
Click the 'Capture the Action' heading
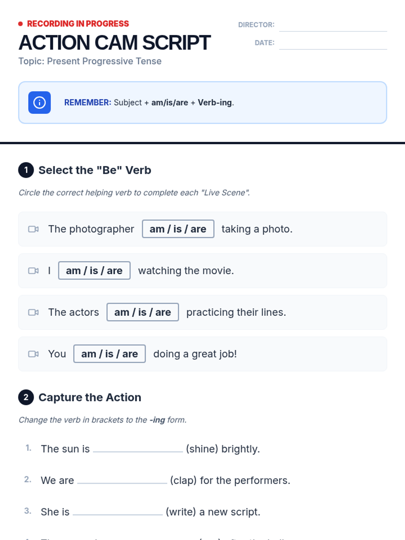[90, 397]
